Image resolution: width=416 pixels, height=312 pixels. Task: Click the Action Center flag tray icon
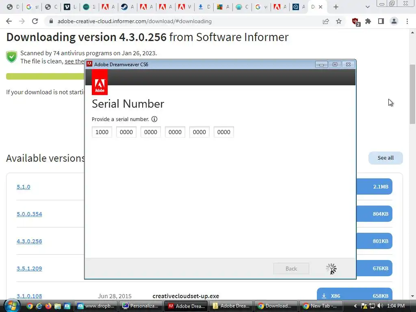pyautogui.click(x=364, y=306)
